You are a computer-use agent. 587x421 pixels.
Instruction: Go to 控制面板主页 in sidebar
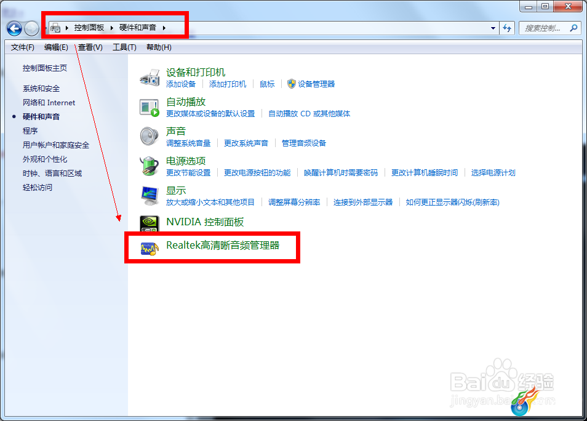point(45,68)
